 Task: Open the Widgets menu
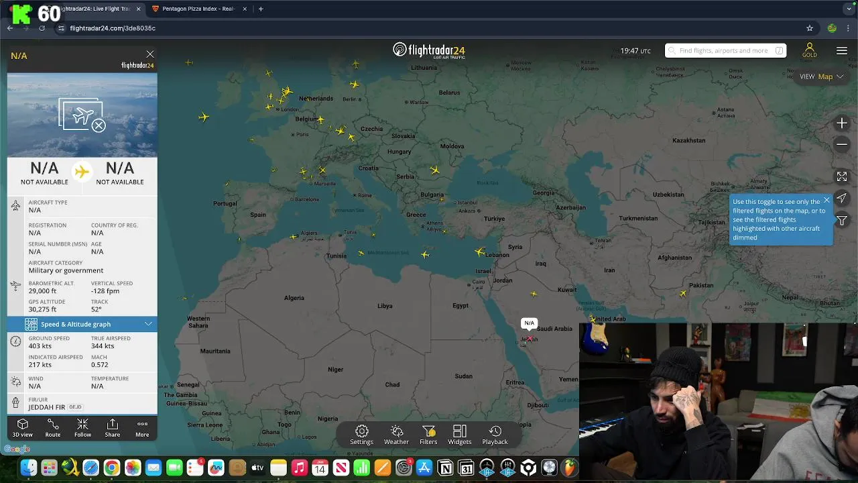point(459,435)
